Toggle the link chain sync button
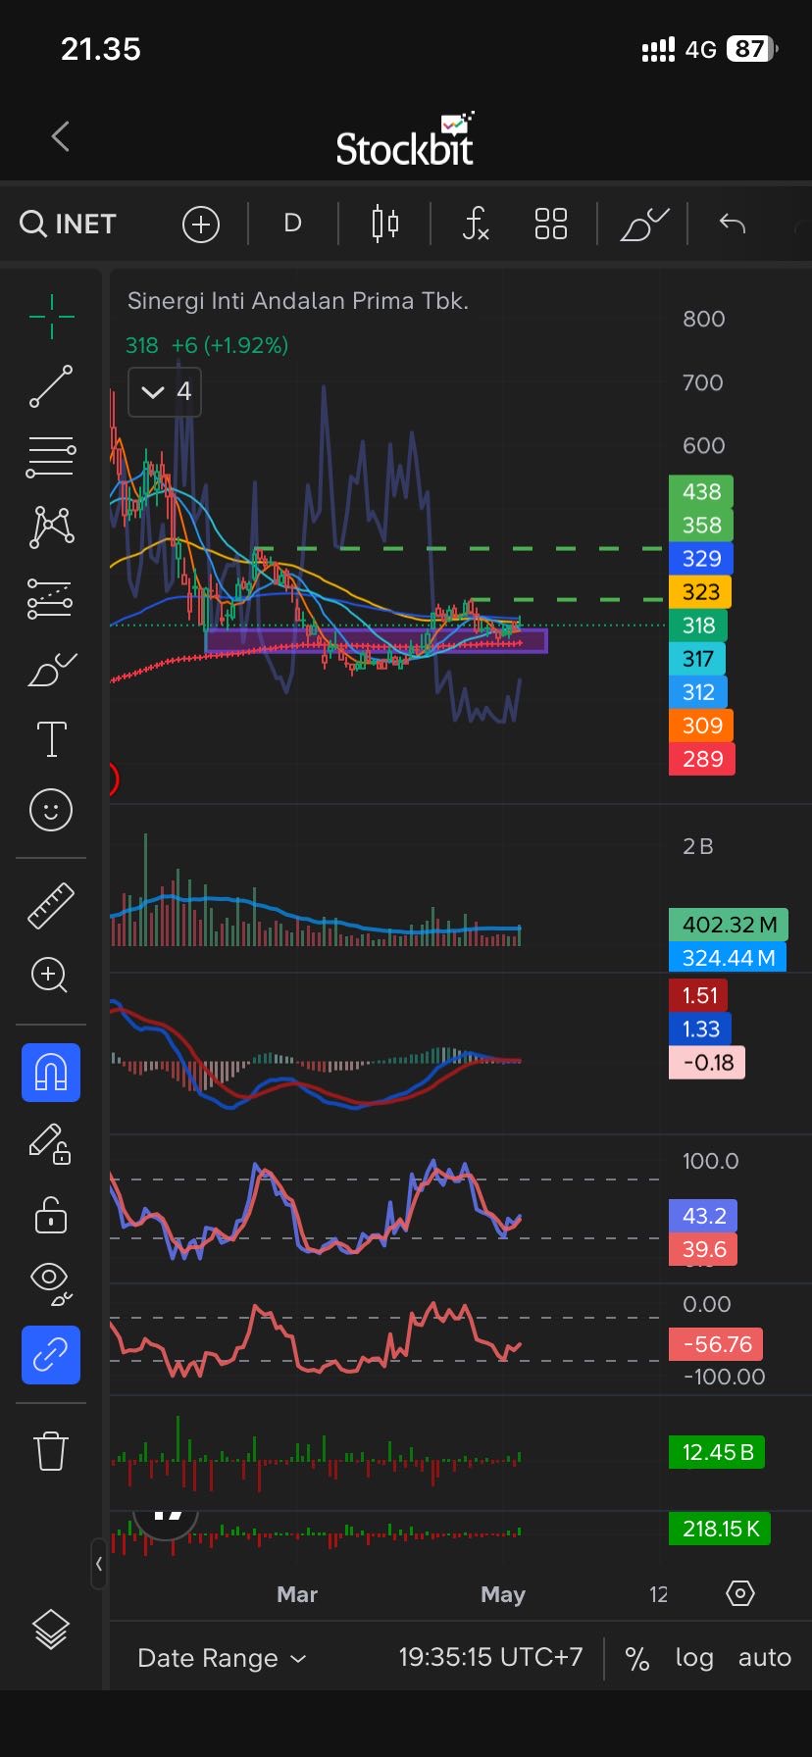The height and width of the screenshot is (1757, 812). pos(51,1355)
